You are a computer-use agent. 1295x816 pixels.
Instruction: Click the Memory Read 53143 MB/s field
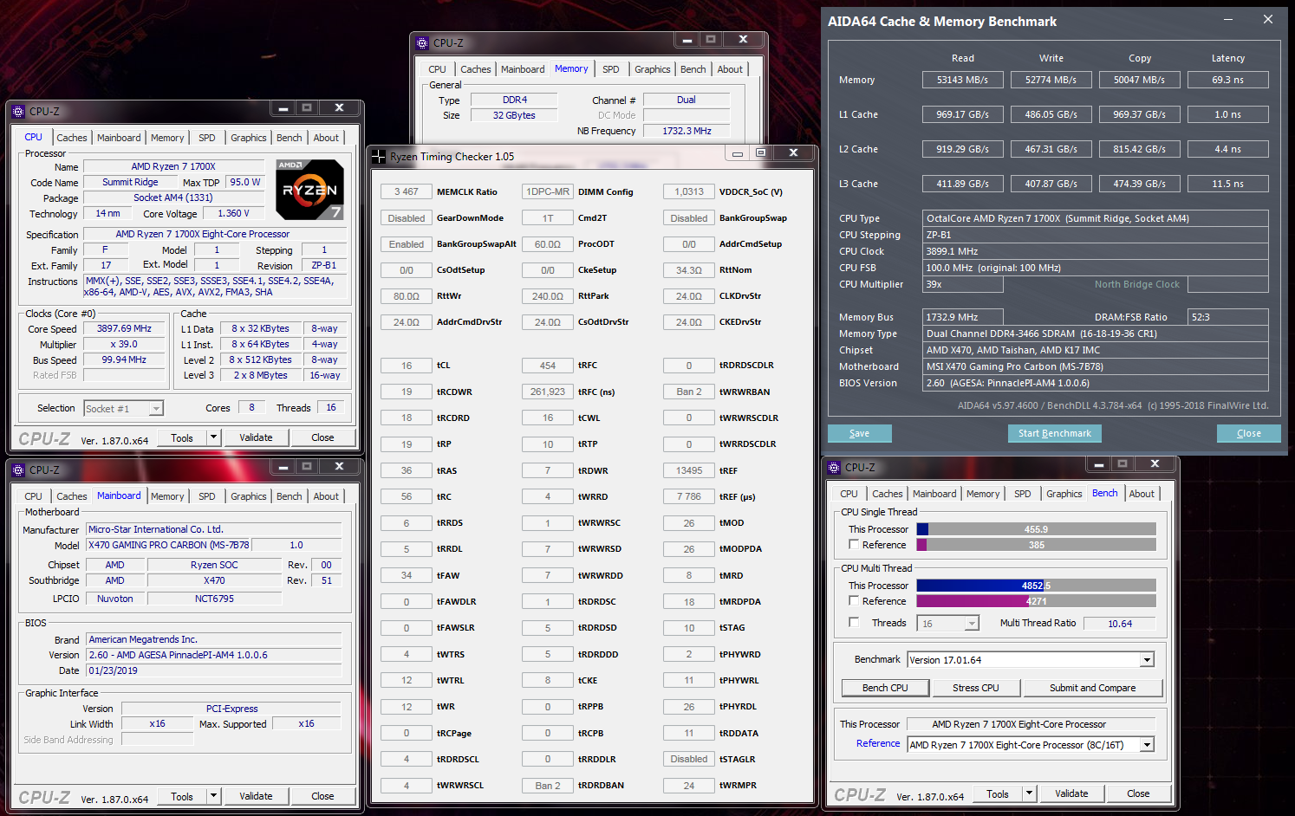[963, 80]
